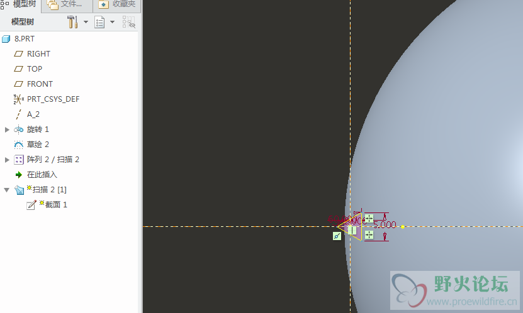Click the 在此插入 insert marker
Image resolution: width=523 pixels, height=313 pixels.
click(x=42, y=175)
